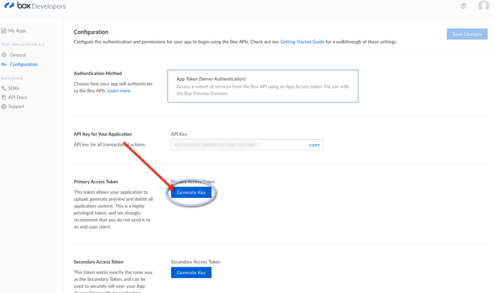
Task: Select Configuration in the sidebar
Action: tap(24, 64)
